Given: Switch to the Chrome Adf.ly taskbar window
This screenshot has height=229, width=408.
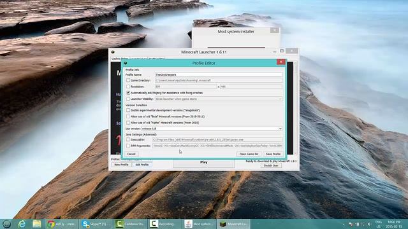Looking at the screenshot, I should (62, 224).
